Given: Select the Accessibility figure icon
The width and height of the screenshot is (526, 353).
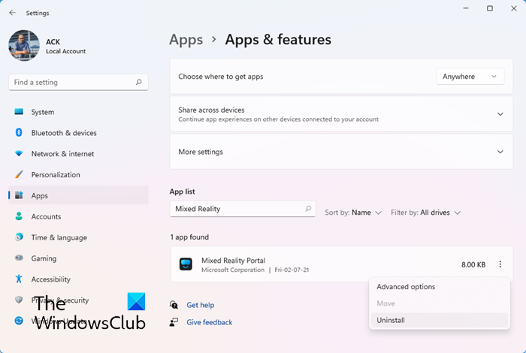Looking at the screenshot, I should pyautogui.click(x=19, y=279).
